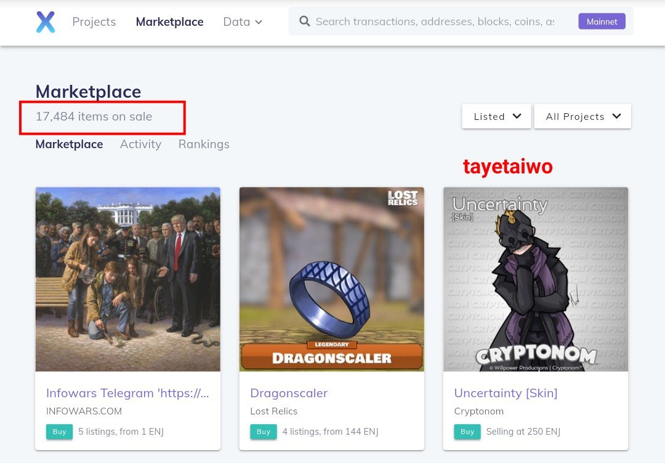665x463 pixels.
Task: Click the search magnifier icon
Action: (x=305, y=21)
